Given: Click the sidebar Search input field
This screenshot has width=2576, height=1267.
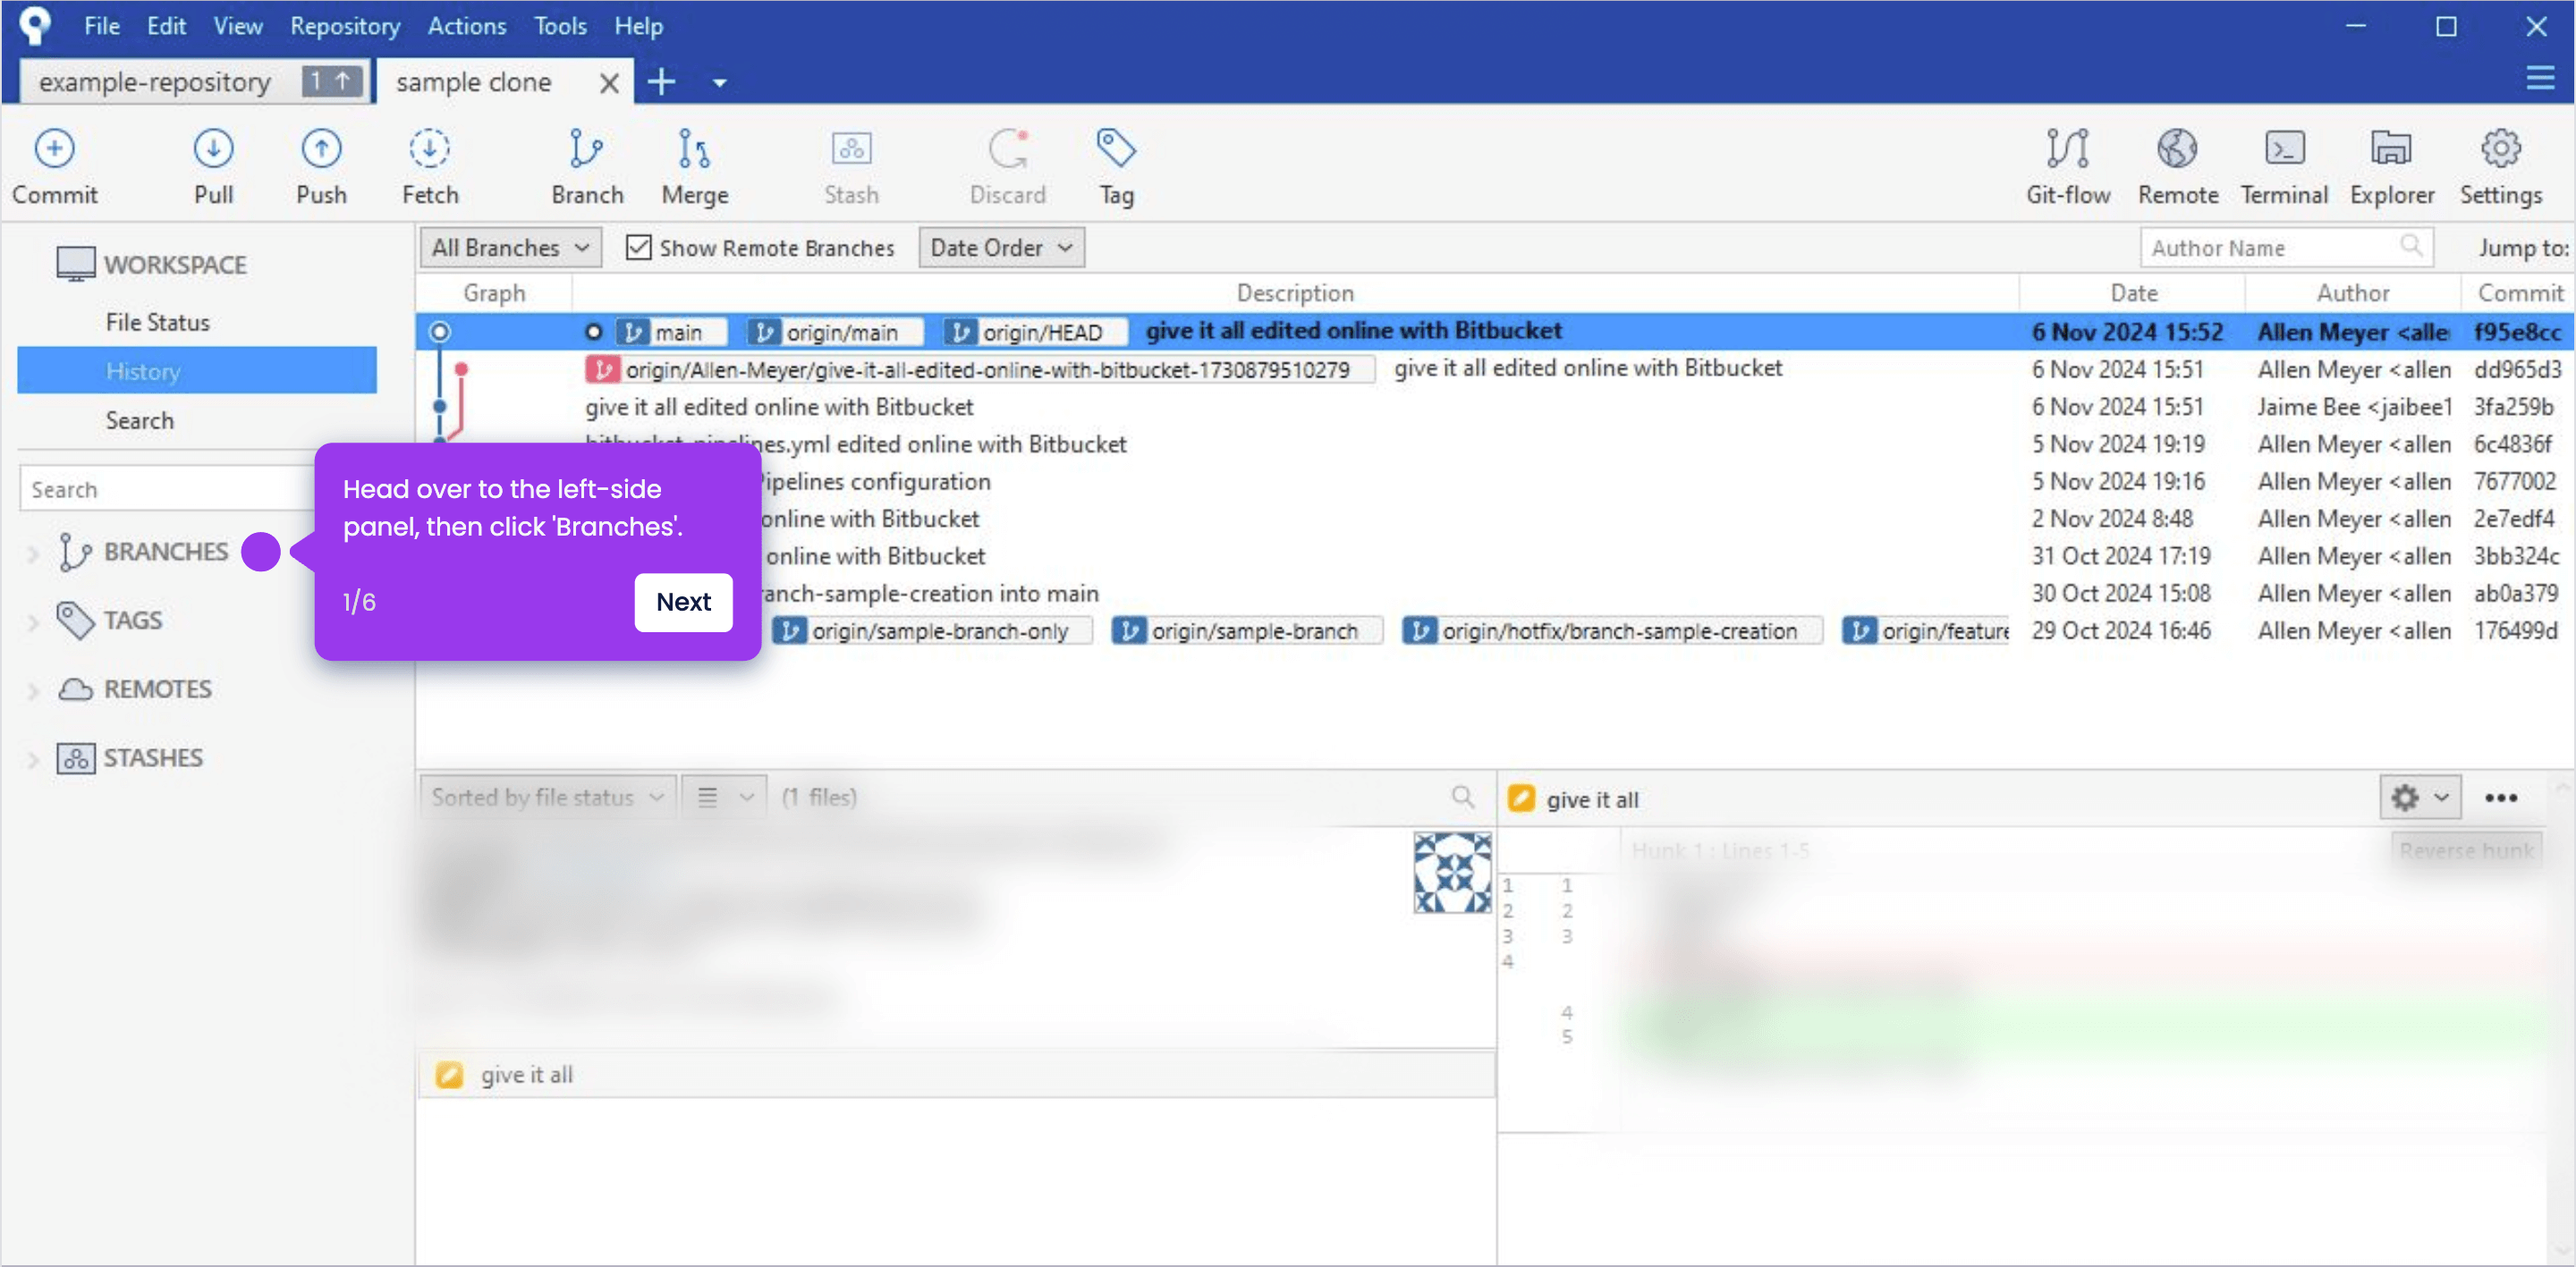Looking at the screenshot, I should coord(168,489).
